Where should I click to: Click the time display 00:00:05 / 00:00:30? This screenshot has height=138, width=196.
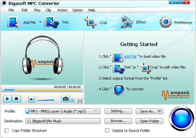67,87
